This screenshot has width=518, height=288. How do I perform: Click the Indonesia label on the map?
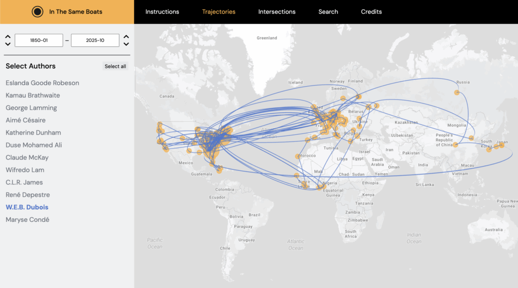point(467,195)
